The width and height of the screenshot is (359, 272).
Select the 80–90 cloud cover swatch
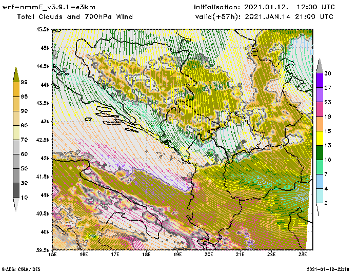(x=16, y=118)
